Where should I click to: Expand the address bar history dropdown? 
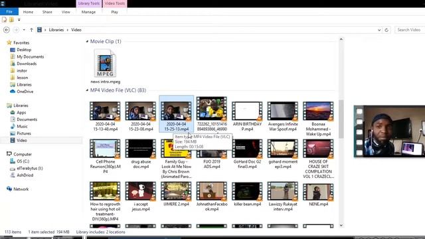379,30
